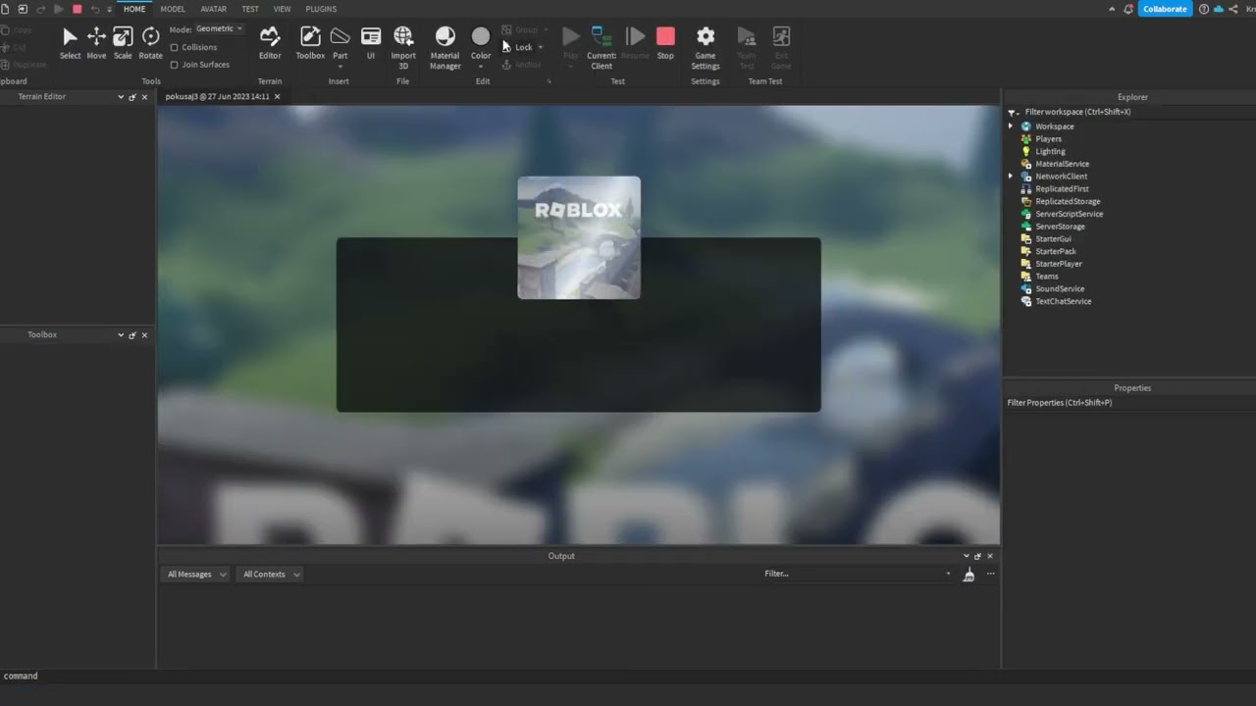Open the Toolbox panel options chevron
1256x706 pixels.
click(x=121, y=334)
